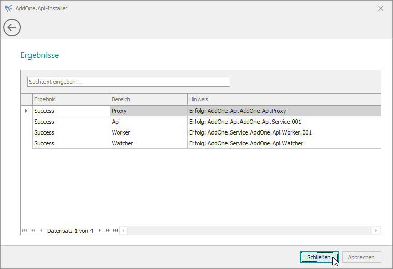This screenshot has width=393, height=269.
Task: Click the Schließen button
Action: point(319,257)
